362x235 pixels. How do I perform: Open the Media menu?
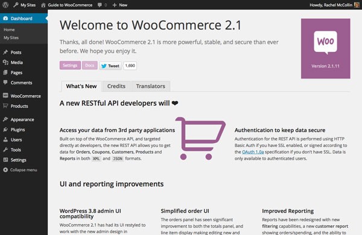tap(24, 63)
